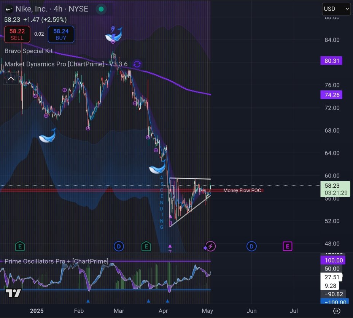Click the whale icon near the 64.00 level
Viewport: 353px width, 318px height.
157,166
